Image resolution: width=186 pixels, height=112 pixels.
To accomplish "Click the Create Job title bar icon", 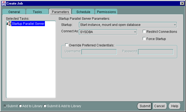I will pyautogui.click(x=3, y=3).
